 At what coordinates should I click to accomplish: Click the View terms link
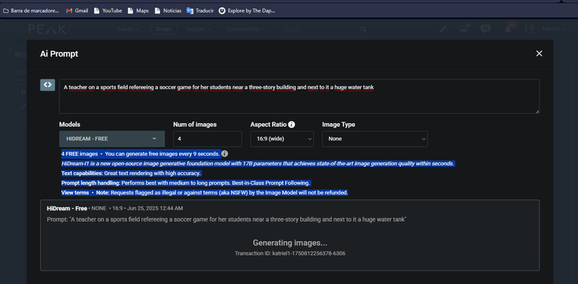coord(75,193)
